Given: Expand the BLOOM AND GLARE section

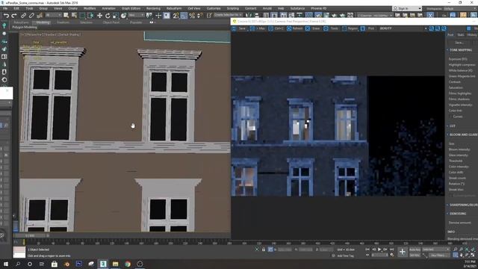Looking at the screenshot, I should point(462,134).
